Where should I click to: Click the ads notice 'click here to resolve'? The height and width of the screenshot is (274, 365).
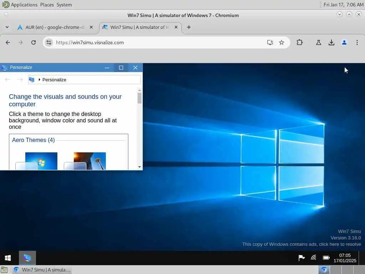tap(340, 244)
